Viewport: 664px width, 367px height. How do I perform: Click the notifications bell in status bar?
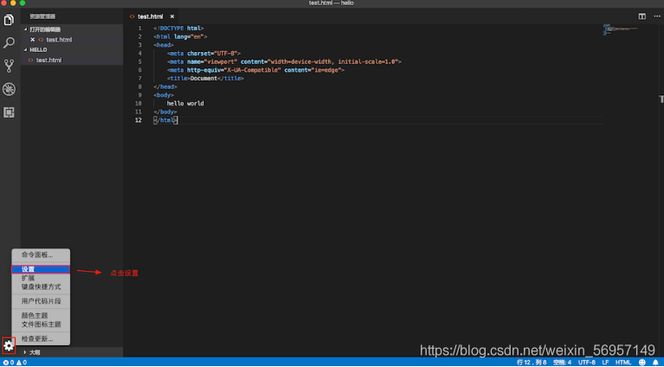click(655, 363)
